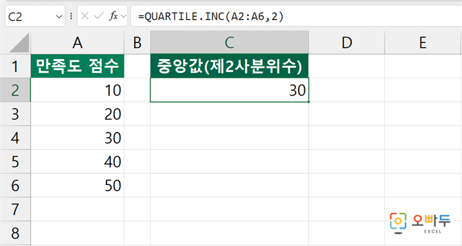Expand the function dropdown beside fx
This screenshot has height=246, width=462.
coord(123,17)
